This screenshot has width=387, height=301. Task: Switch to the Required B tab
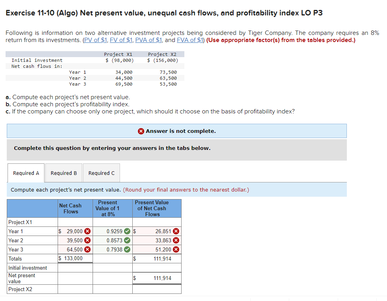point(64,173)
